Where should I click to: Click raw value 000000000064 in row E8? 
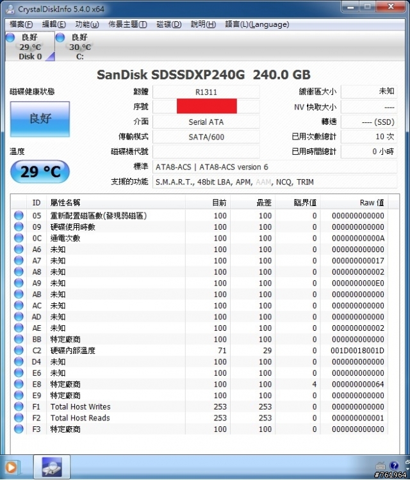pos(358,384)
